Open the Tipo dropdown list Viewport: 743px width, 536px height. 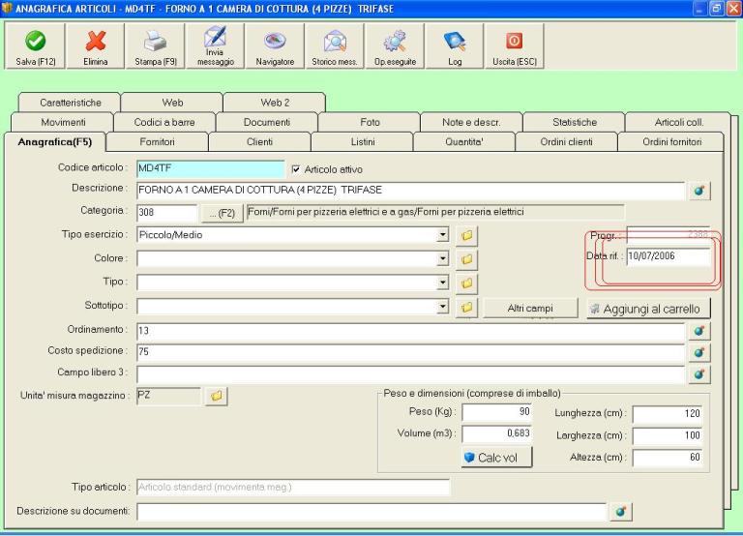443,283
